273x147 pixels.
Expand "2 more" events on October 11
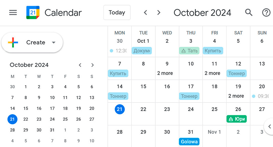[x=212, y=73]
